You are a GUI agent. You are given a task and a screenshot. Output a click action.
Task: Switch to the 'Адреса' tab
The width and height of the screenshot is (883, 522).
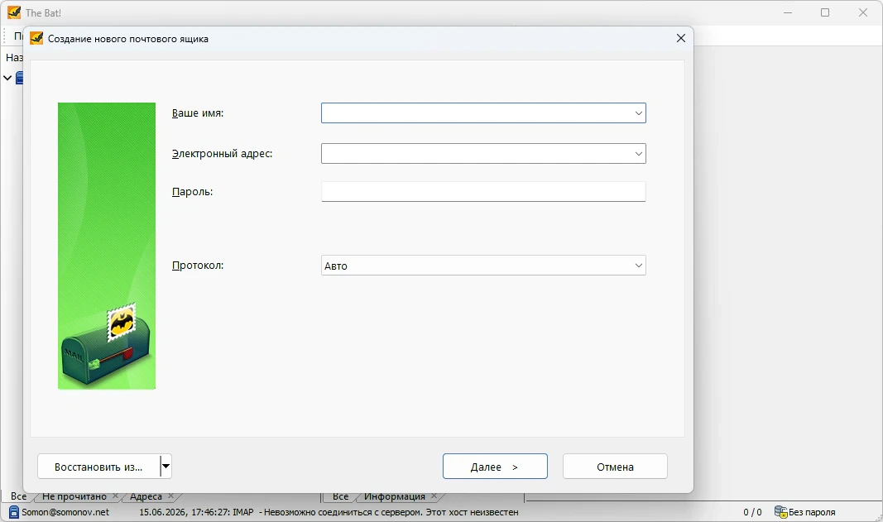click(x=146, y=496)
